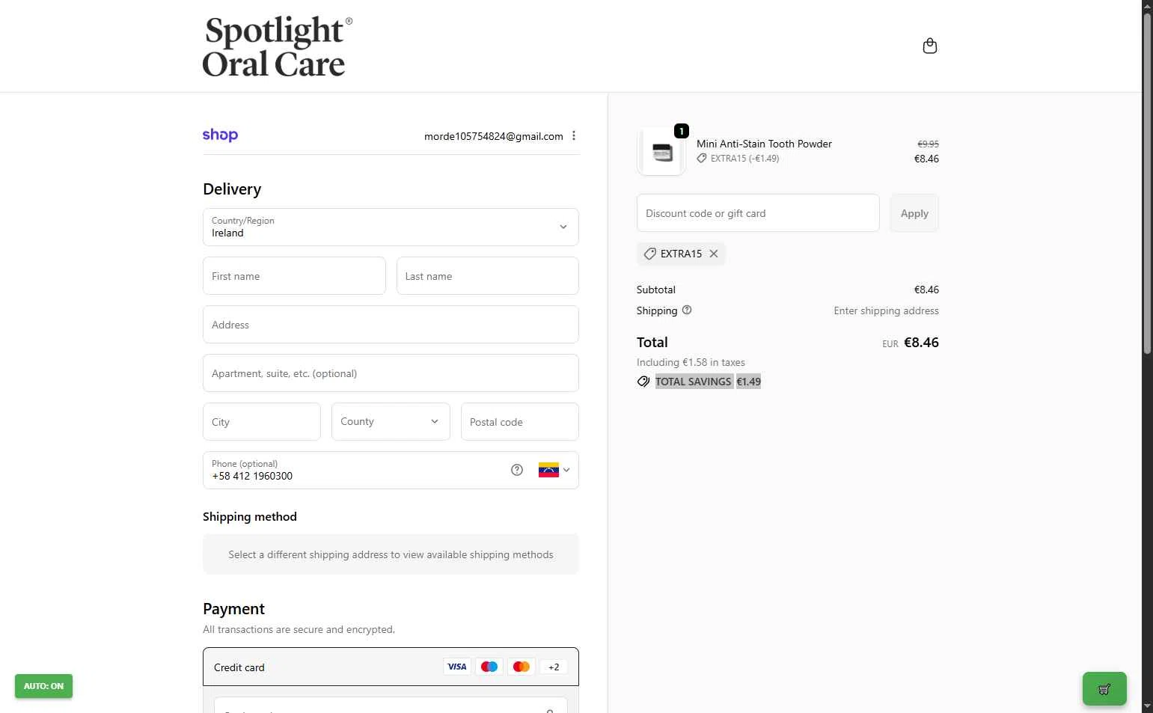Viewport: 1153px width, 713px height.
Task: Click the Mini Anti-Stain Tooth Powder thumbnail
Action: 662,152
